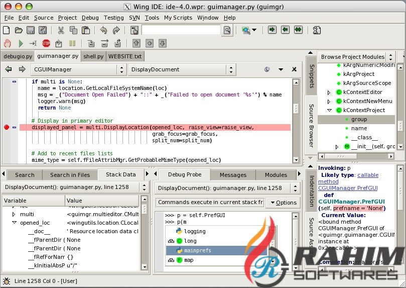Click the editor vertical scrollbar down arrow
This screenshot has height=288, width=406.
[296, 160]
